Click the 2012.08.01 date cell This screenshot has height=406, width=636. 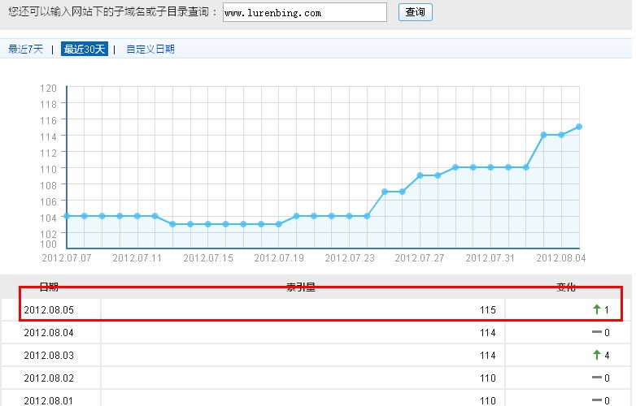pos(49,400)
